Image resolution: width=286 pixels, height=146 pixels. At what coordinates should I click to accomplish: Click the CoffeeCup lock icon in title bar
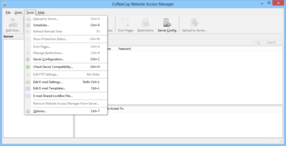pos(5,4)
